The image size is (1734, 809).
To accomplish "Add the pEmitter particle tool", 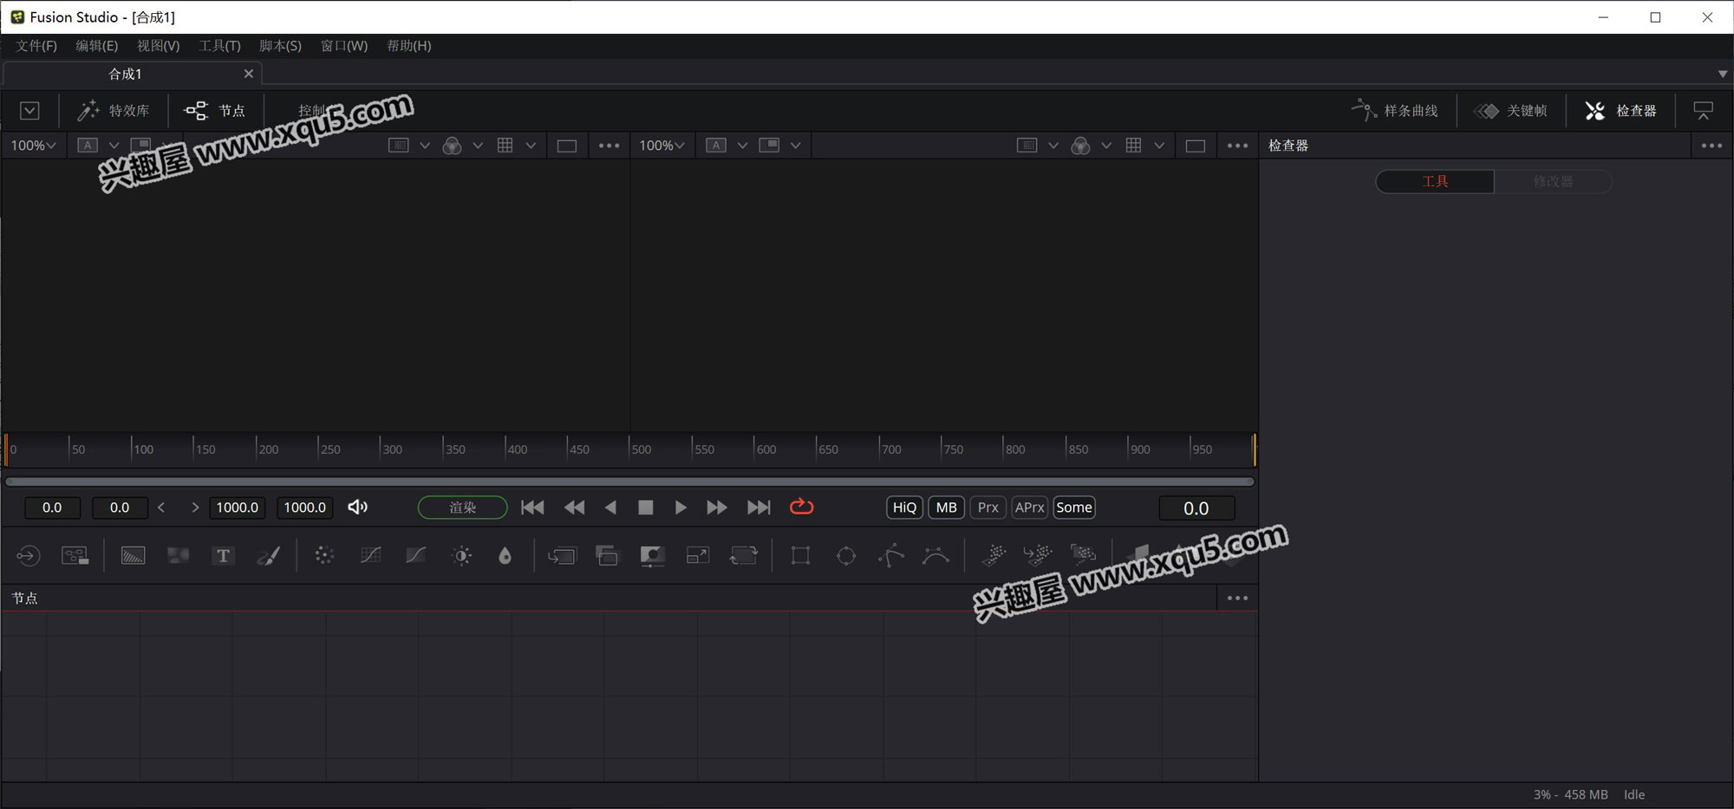I will click(x=994, y=555).
